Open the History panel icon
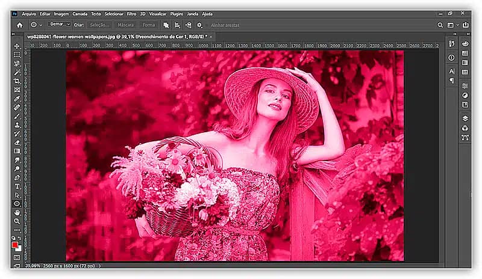Image resolution: width=482 pixels, height=279 pixels. coord(451,44)
